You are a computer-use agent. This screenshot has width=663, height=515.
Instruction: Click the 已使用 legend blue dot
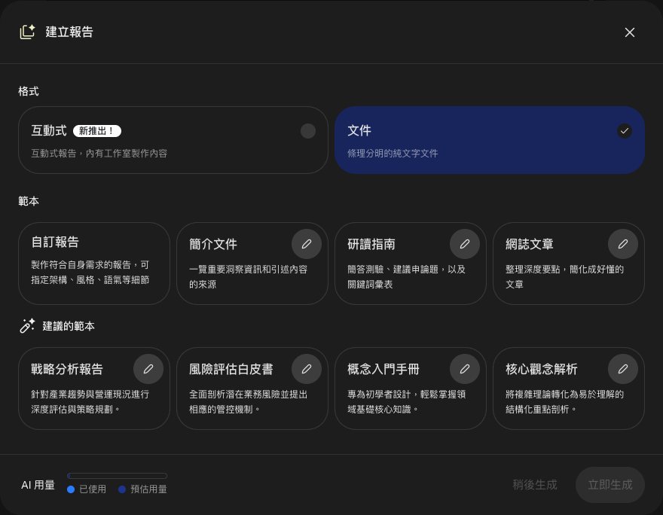coord(71,489)
